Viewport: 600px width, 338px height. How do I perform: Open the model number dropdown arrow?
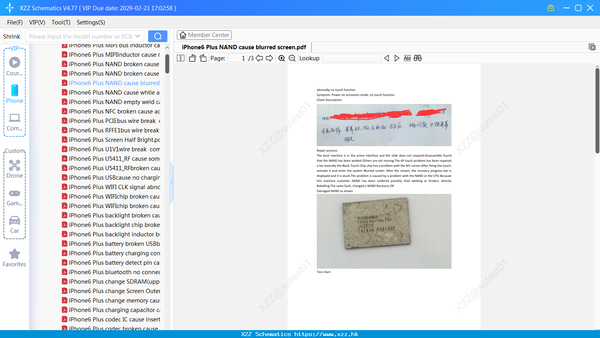137,36
